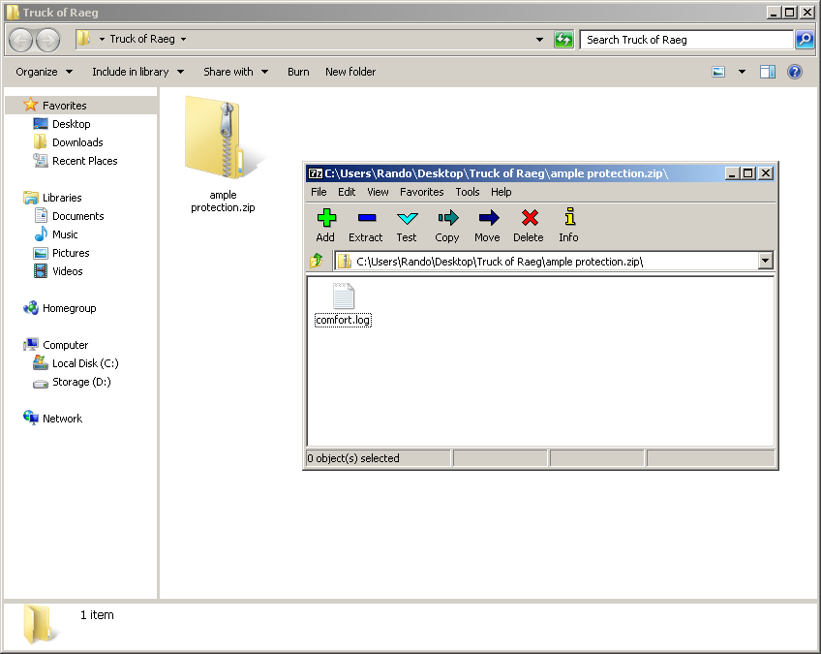Expand the 7-Zip address path dropdown

pos(766,261)
